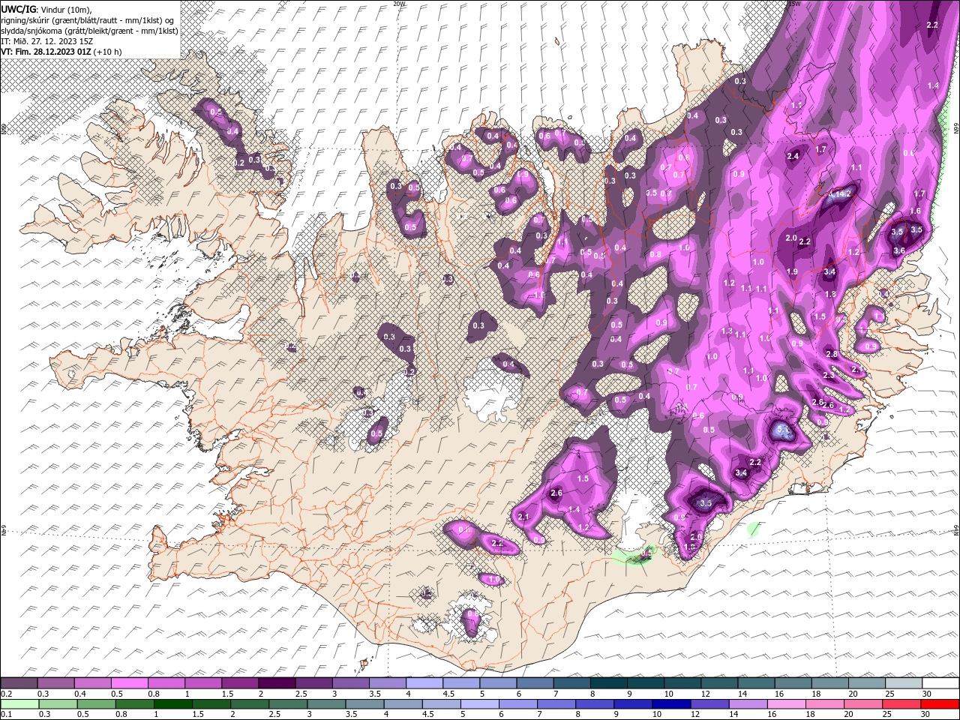Click the green rain patch on south coast
This screenshot has width=960, height=720.
tap(634, 556)
